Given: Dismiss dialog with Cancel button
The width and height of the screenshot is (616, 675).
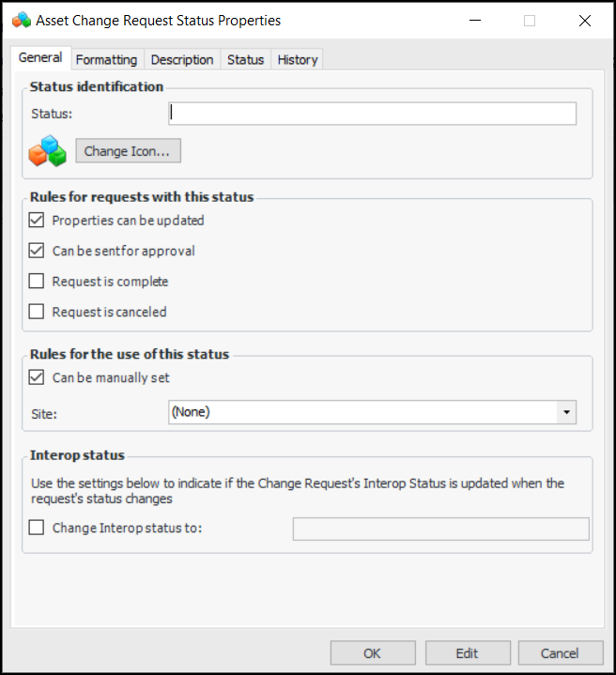Looking at the screenshot, I should (560, 653).
